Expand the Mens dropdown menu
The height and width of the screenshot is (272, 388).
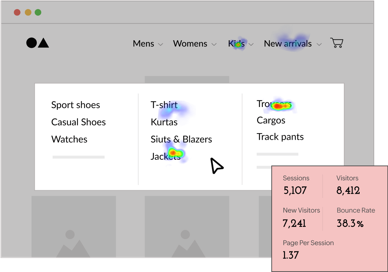coord(161,44)
